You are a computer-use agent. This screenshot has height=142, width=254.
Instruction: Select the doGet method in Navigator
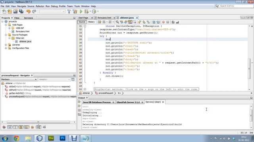[x=40, y=87]
